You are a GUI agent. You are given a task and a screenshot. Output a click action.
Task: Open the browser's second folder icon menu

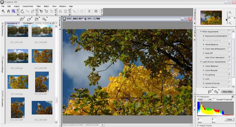click(x=37, y=19)
